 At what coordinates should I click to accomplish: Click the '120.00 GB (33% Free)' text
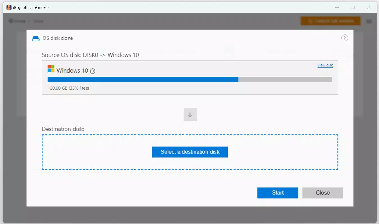(69, 88)
